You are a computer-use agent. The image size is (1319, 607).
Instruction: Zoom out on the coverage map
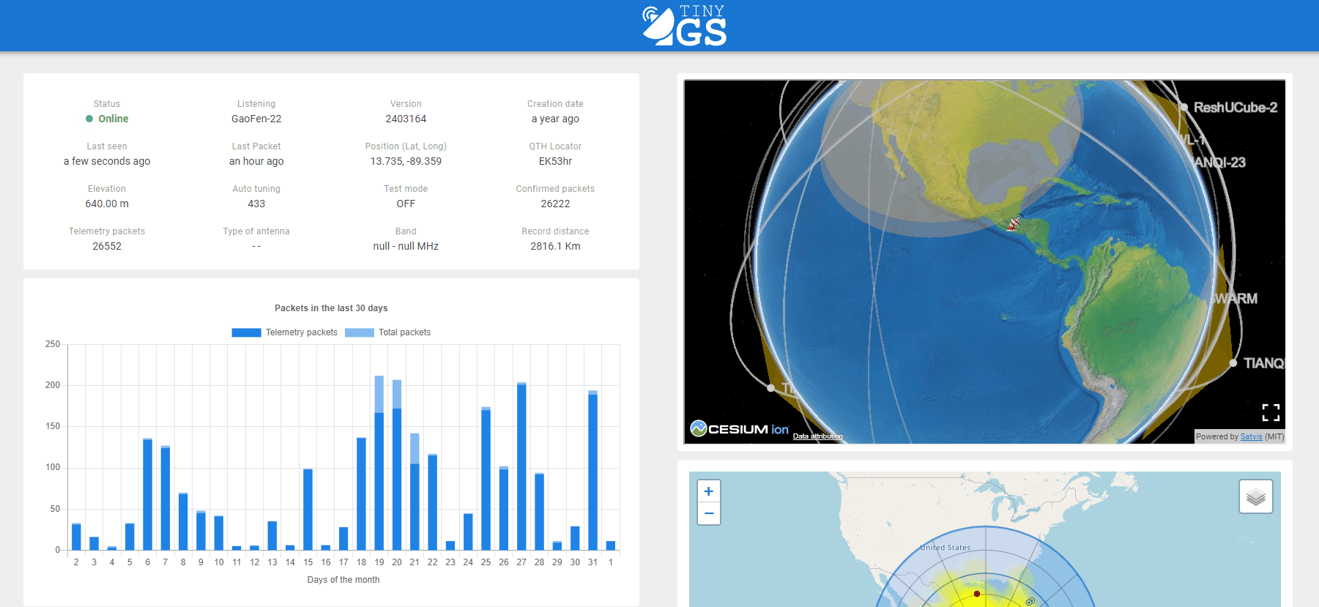[x=709, y=513]
